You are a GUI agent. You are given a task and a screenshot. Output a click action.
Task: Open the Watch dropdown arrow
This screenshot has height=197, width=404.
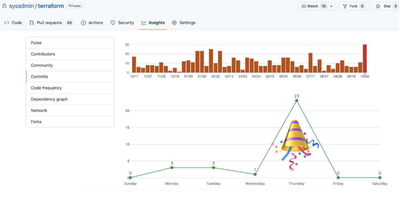click(331, 6)
